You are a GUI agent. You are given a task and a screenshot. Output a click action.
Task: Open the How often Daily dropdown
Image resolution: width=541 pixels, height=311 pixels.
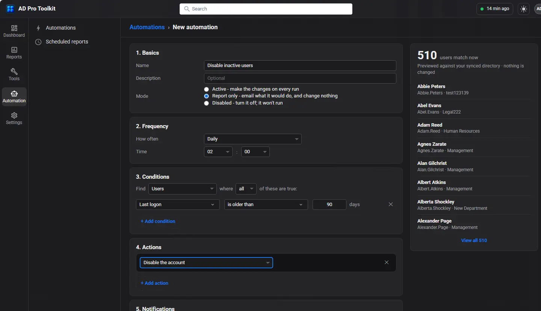[x=253, y=139]
